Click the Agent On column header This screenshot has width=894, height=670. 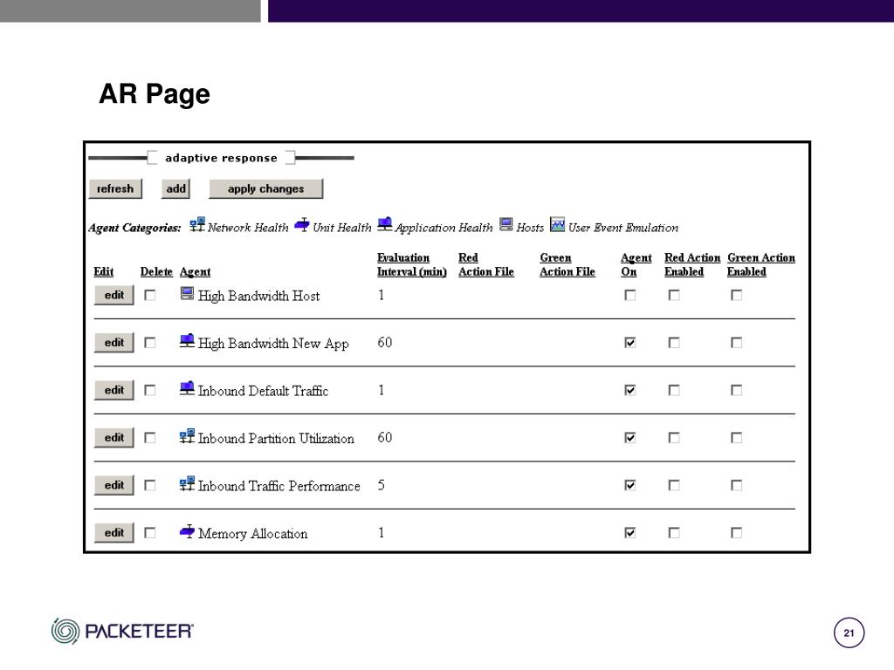[x=636, y=265]
